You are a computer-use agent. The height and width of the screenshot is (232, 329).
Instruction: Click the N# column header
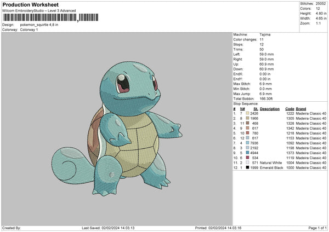click(242, 108)
